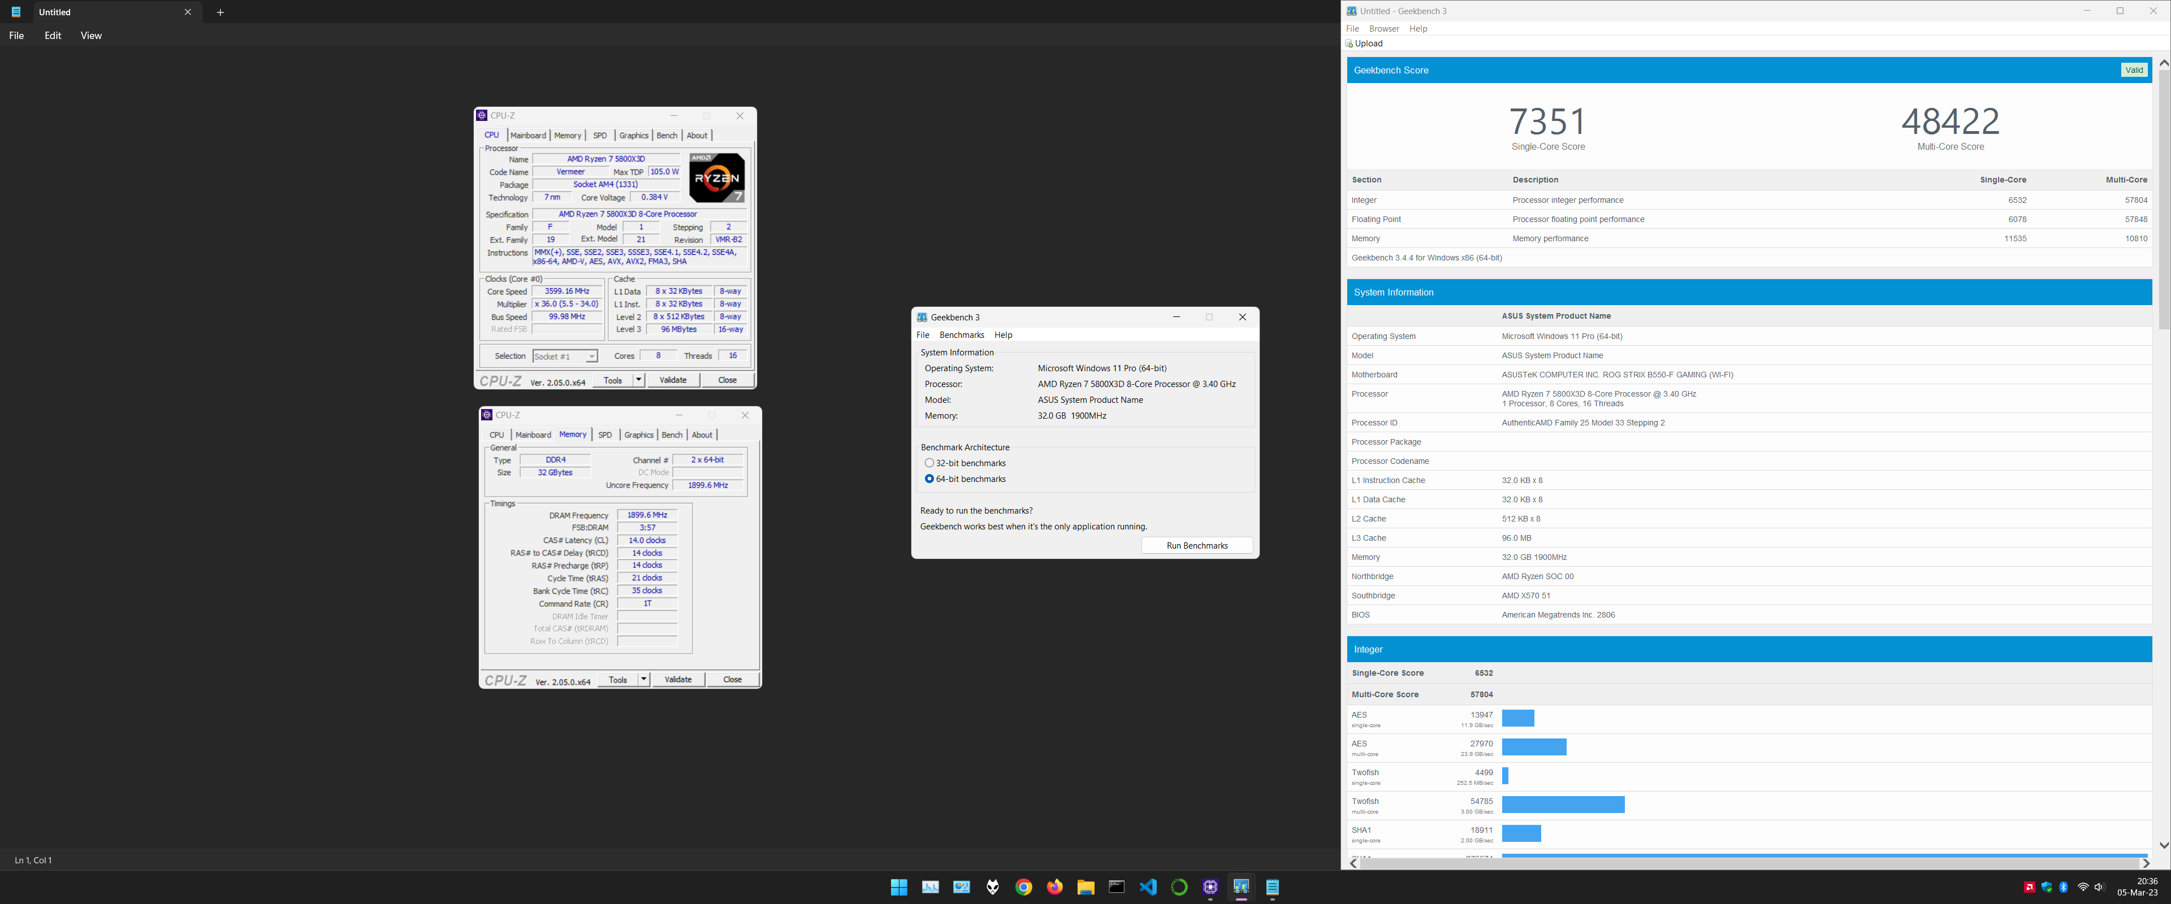Click the single-core score 7351

pos(1548,121)
